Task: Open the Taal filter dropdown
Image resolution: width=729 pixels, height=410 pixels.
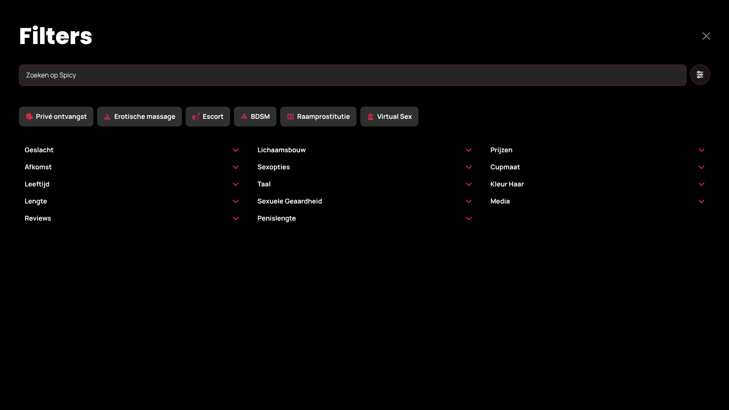Action: click(x=469, y=184)
